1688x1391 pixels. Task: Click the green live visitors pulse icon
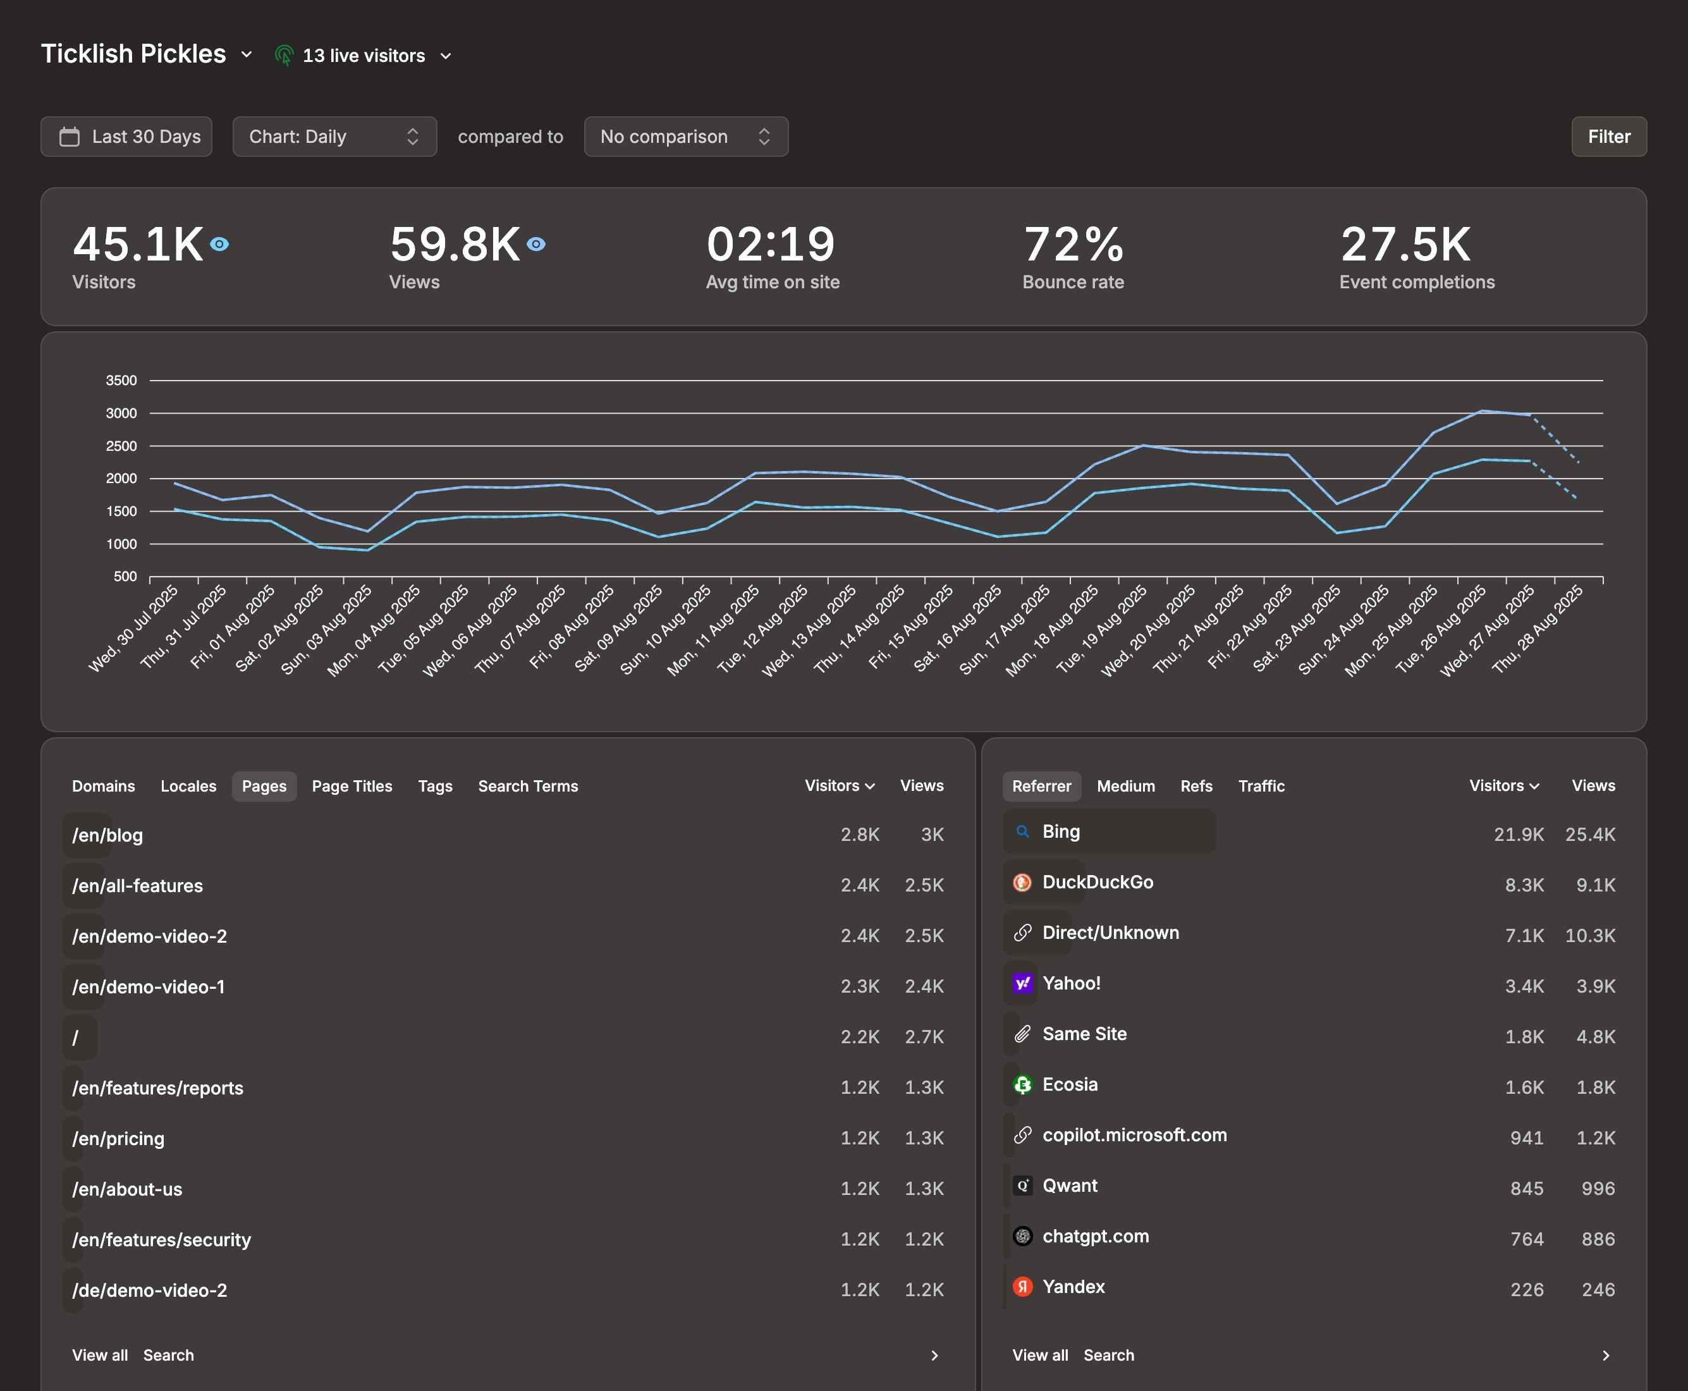pos(284,54)
